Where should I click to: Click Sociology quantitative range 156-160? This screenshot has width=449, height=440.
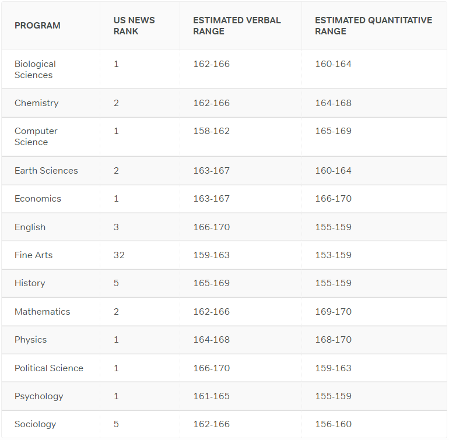tap(334, 424)
